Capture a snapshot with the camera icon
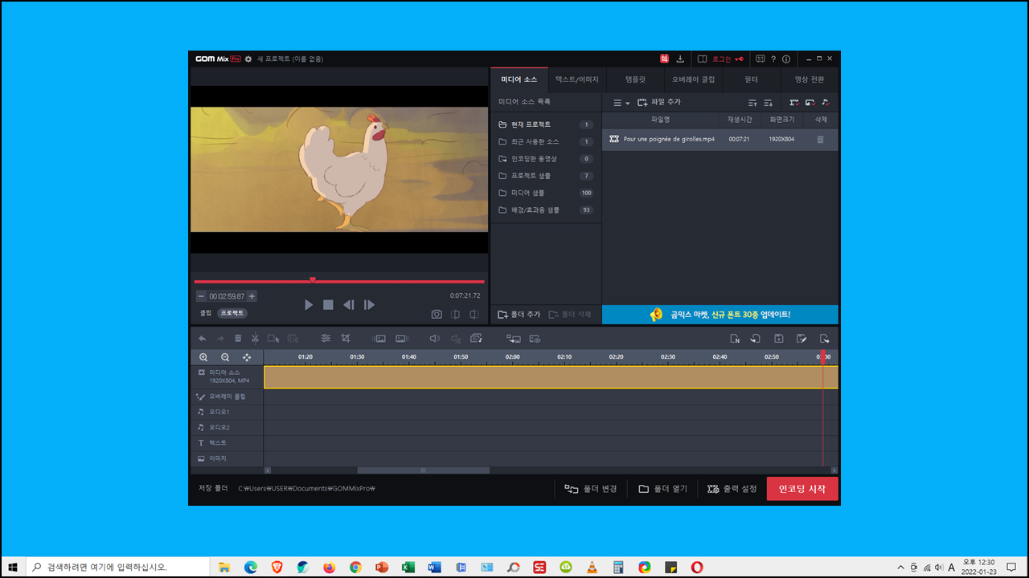1029x578 pixels. [x=437, y=315]
